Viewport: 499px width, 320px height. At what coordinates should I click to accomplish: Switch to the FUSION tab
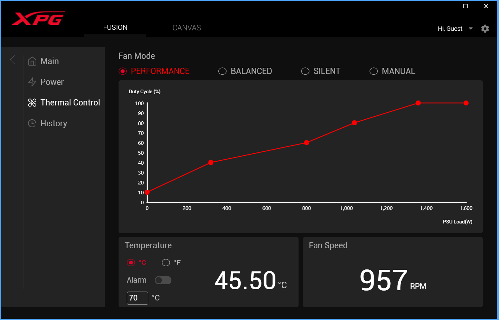click(115, 27)
